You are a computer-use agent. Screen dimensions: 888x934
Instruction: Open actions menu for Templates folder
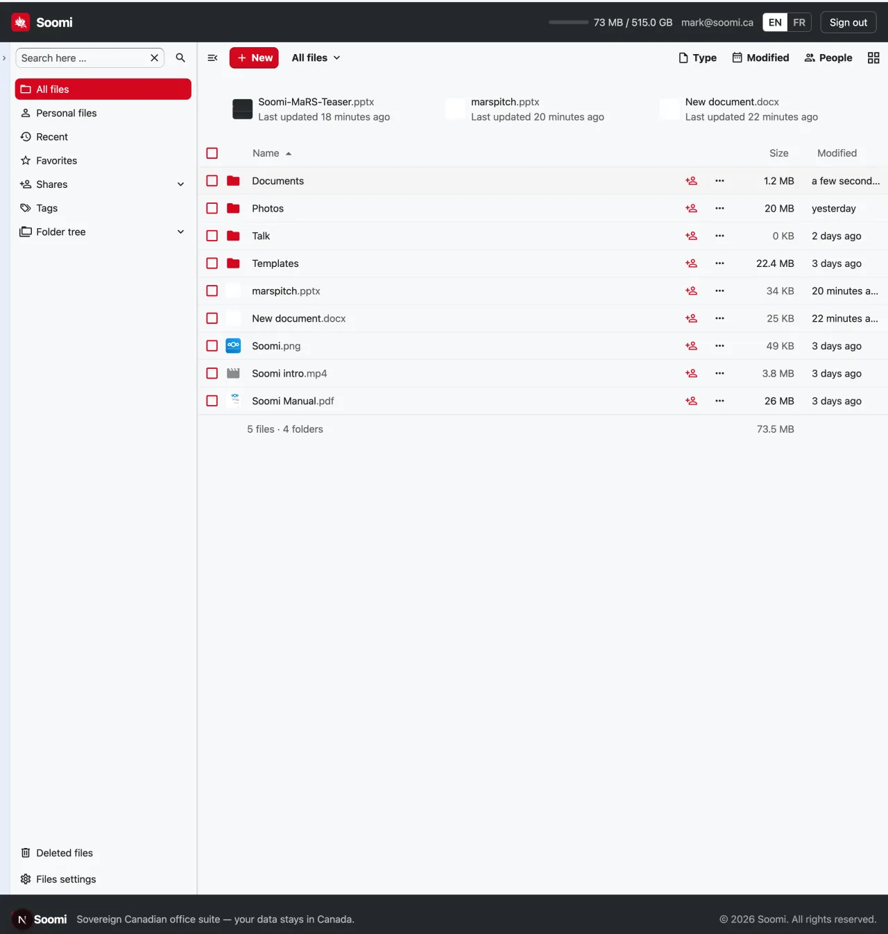pos(719,263)
